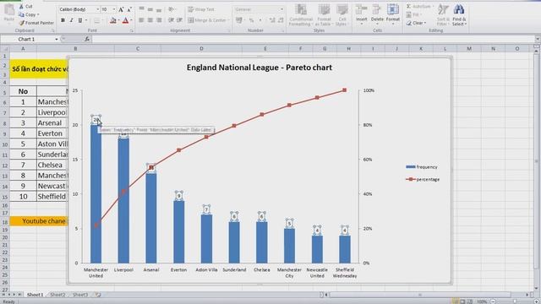Click the zoom out minus button

(494, 301)
